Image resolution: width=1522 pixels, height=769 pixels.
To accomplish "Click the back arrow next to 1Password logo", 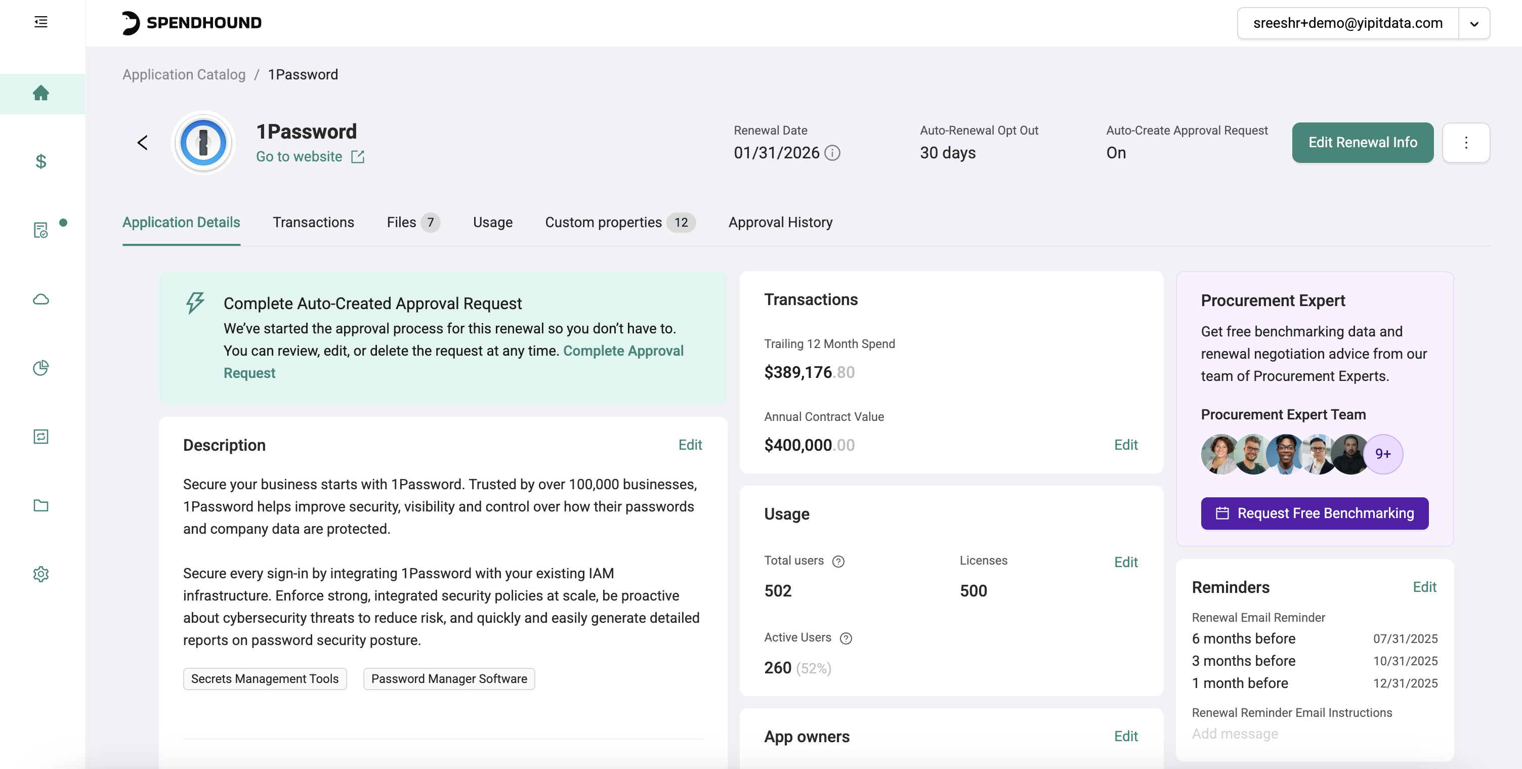I will point(142,142).
